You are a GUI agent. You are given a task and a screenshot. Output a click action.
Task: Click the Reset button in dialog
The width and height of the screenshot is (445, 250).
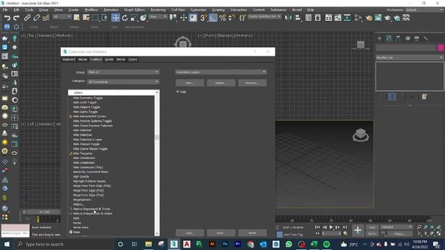[x=252, y=233]
